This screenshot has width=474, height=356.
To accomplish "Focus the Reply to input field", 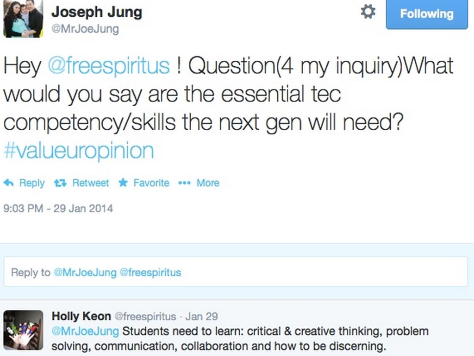I will point(236,272).
